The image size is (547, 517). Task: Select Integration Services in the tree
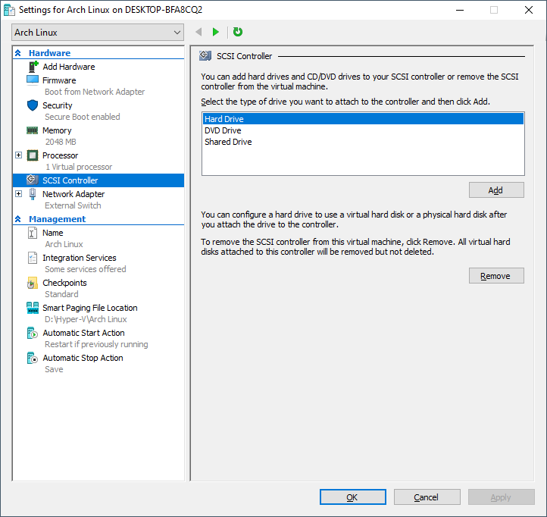coord(80,258)
